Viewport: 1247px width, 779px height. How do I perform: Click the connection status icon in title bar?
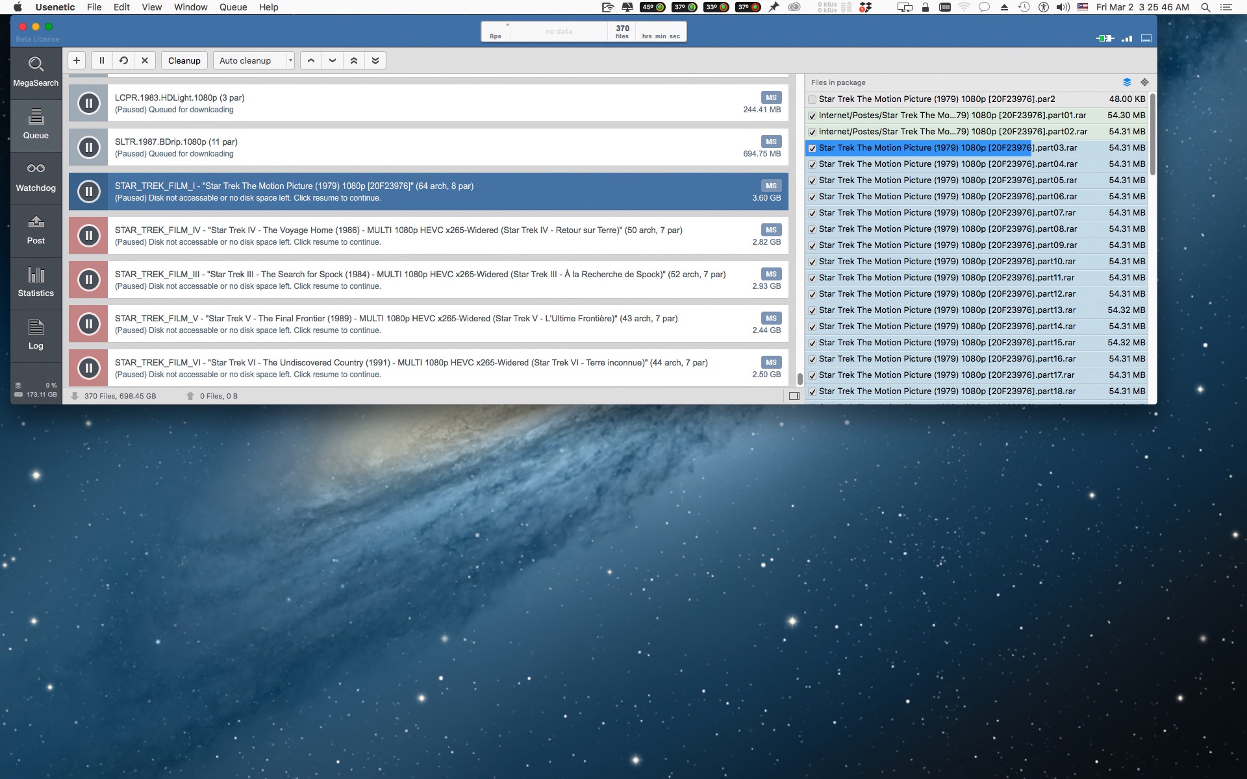[1105, 38]
